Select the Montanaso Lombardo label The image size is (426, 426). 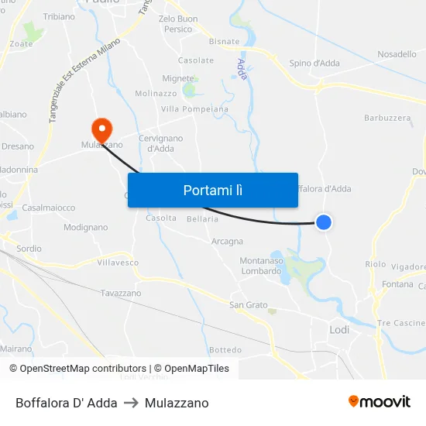tap(261, 266)
